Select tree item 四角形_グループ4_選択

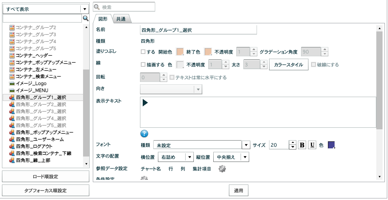41,118
